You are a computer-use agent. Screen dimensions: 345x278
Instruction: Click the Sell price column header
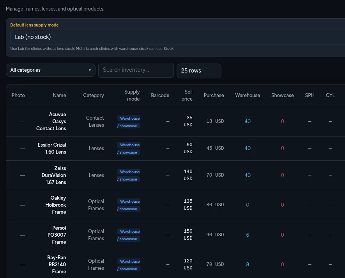point(187,95)
